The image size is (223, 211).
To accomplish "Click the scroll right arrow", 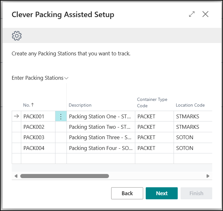I will (x=208, y=176).
